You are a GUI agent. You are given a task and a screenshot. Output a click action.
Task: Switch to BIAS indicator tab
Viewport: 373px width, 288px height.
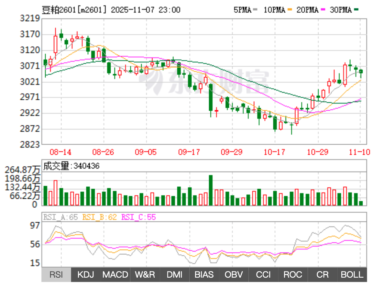204,275
